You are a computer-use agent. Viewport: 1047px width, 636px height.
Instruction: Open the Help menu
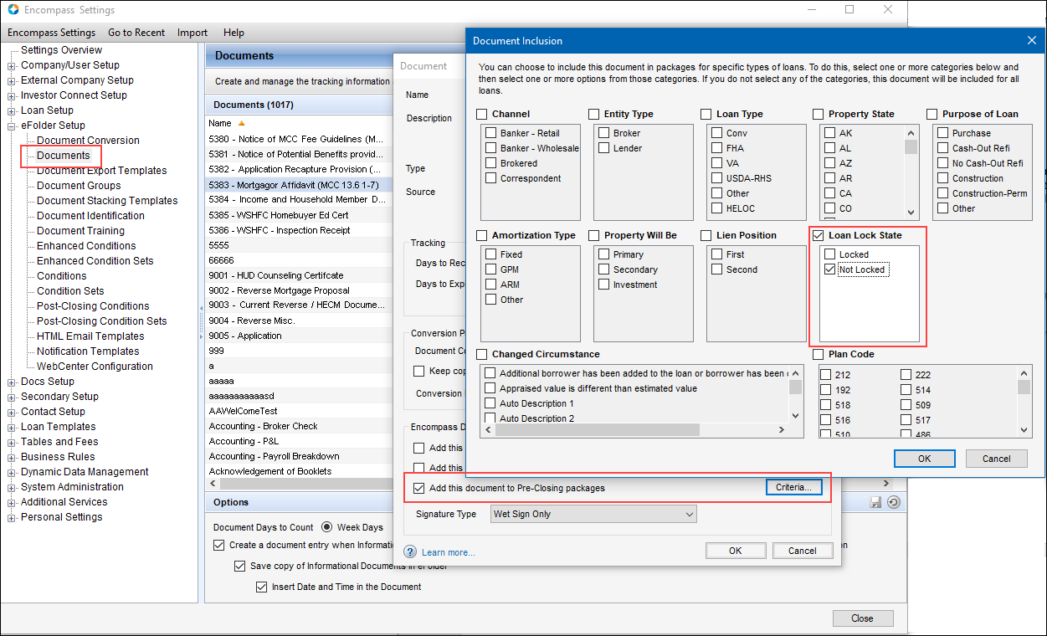[x=234, y=33]
